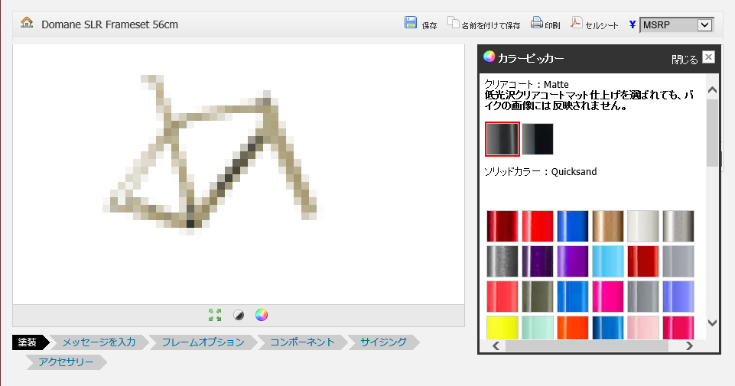The image size is (735, 386).
Task: Select the Matte clearcoat swatch
Action: pos(502,139)
